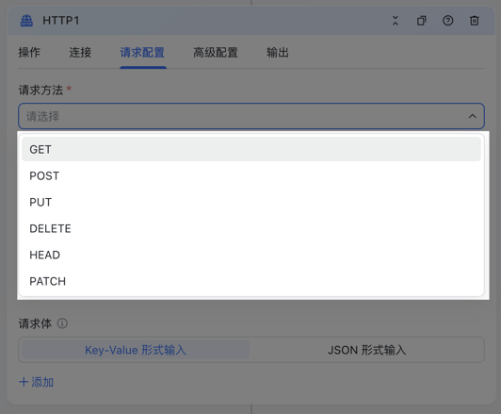Switch to JSON 形式输入 mode
The image size is (501, 414).
(367, 350)
